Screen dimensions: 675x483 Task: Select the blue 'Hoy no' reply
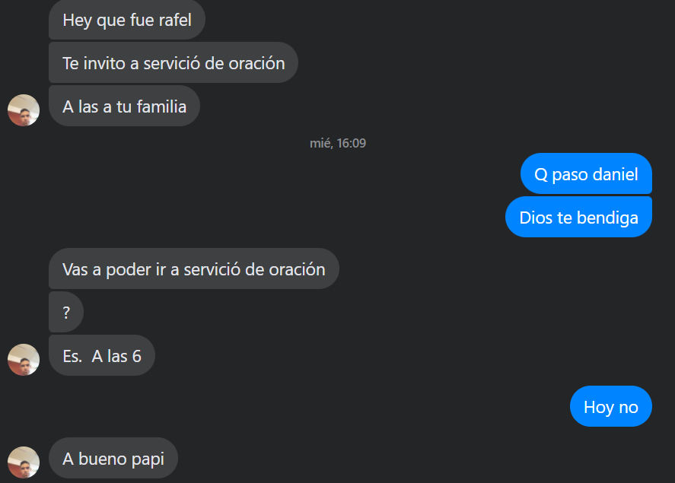click(x=611, y=406)
